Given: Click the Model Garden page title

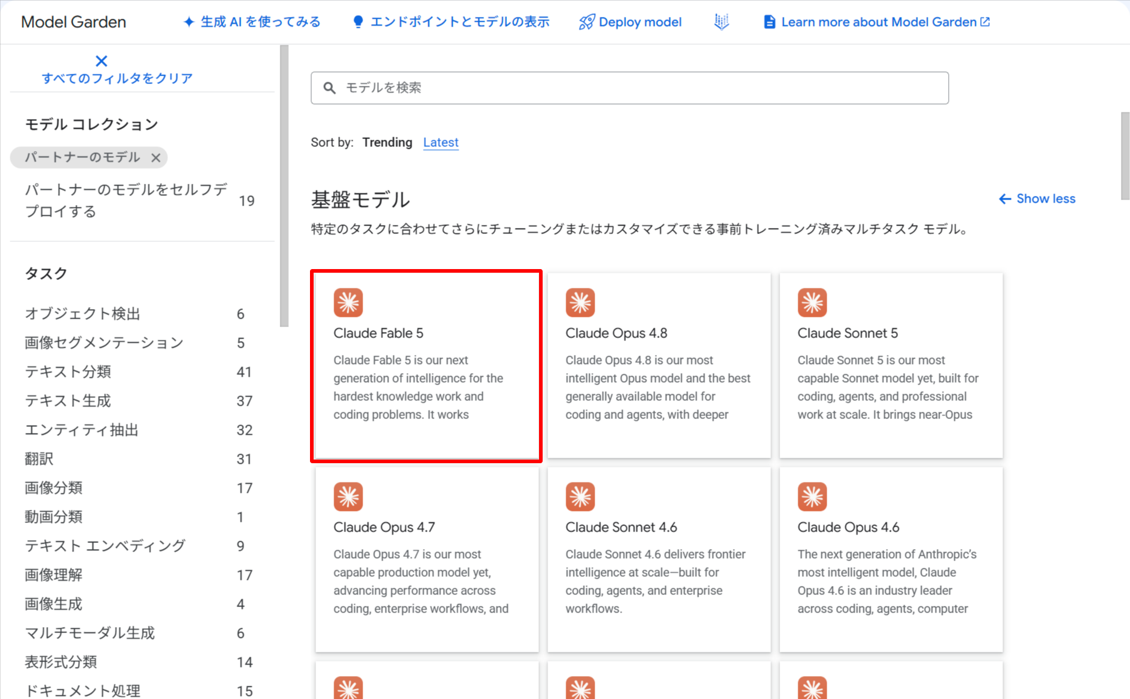Looking at the screenshot, I should (x=74, y=22).
